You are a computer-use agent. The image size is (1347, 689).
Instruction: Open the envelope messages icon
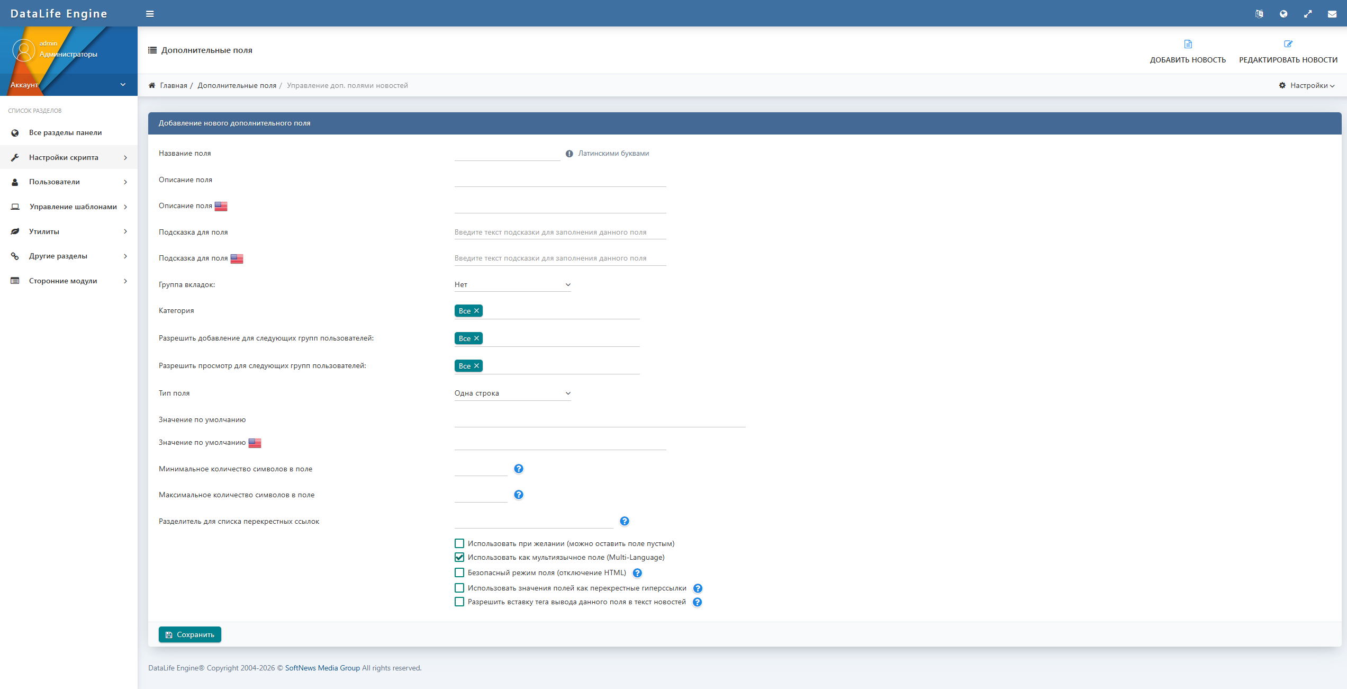click(x=1332, y=14)
